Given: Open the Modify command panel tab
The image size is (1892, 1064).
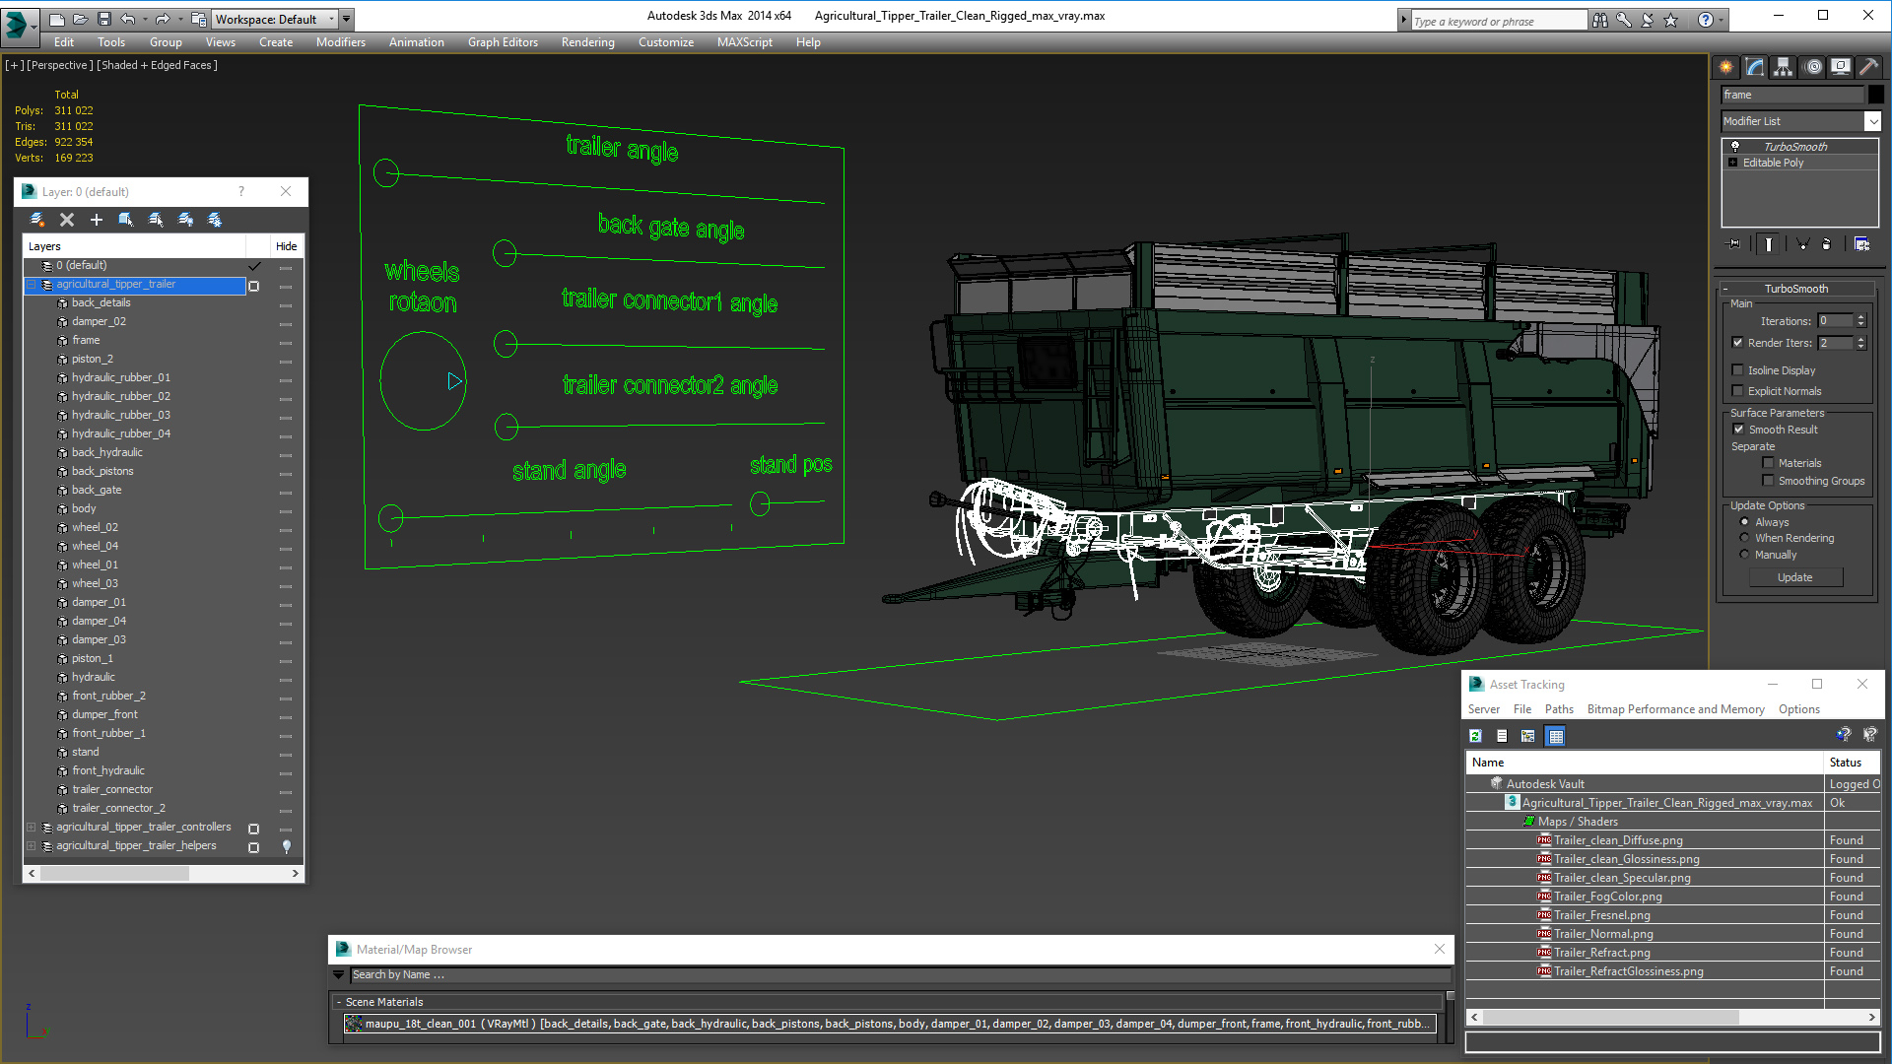Looking at the screenshot, I should click(x=1755, y=67).
